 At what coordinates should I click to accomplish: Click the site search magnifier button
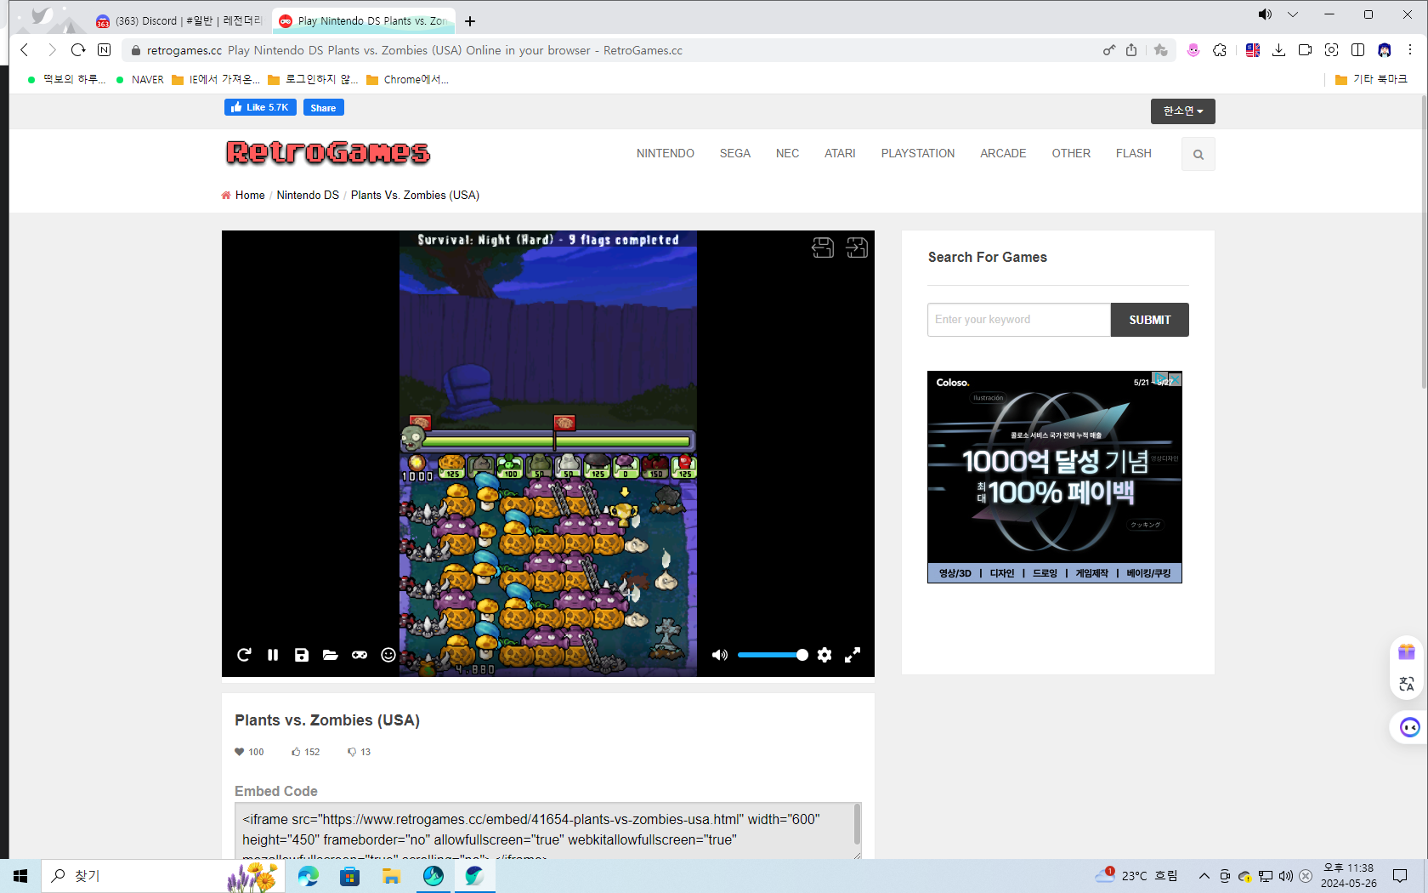[x=1198, y=154]
